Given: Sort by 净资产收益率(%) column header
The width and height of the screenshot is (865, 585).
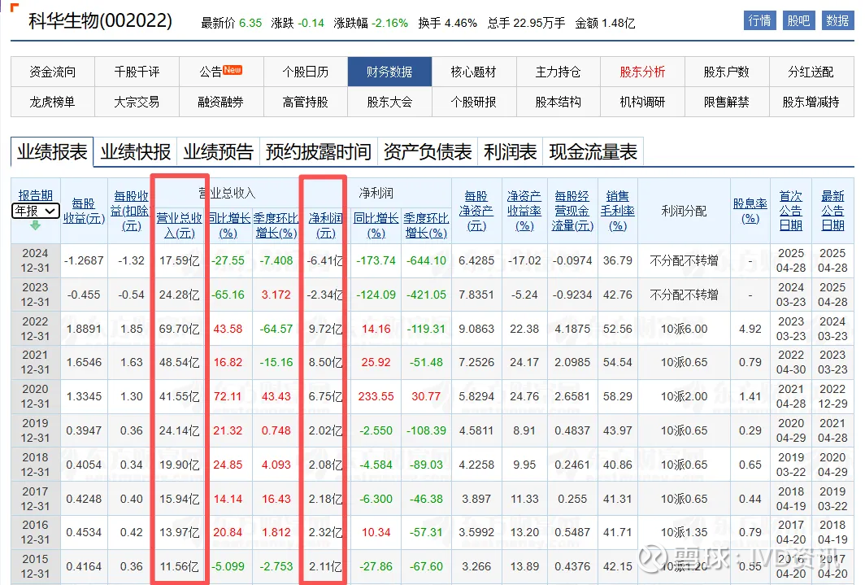Looking at the screenshot, I should coord(524,211).
